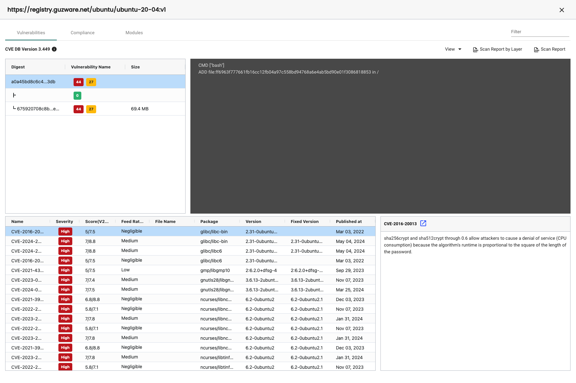Screen dimensions: 576x383
Task: Switch to the Compliance tab
Action: coord(83,33)
